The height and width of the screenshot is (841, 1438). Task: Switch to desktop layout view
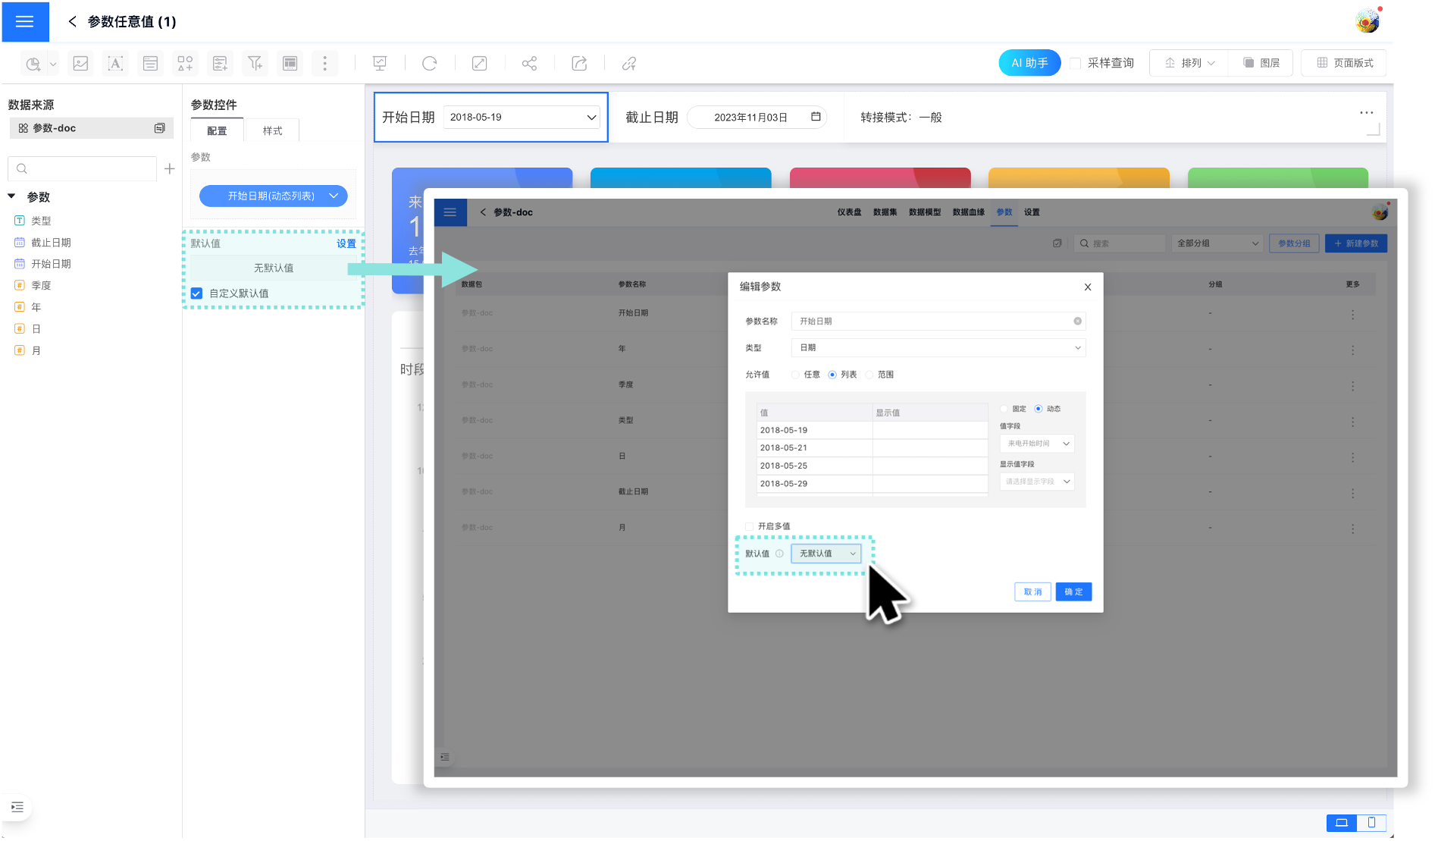(x=1342, y=823)
